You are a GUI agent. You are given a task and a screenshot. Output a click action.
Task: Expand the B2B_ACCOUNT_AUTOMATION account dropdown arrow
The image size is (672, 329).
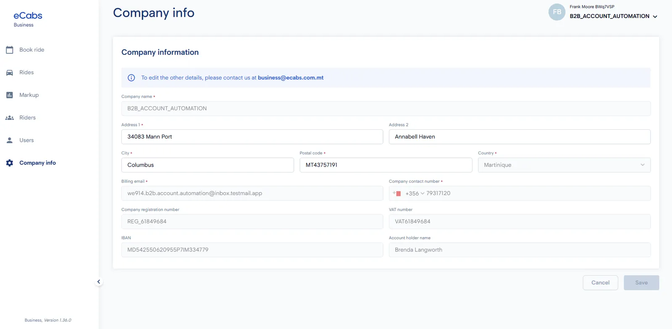coord(655,17)
